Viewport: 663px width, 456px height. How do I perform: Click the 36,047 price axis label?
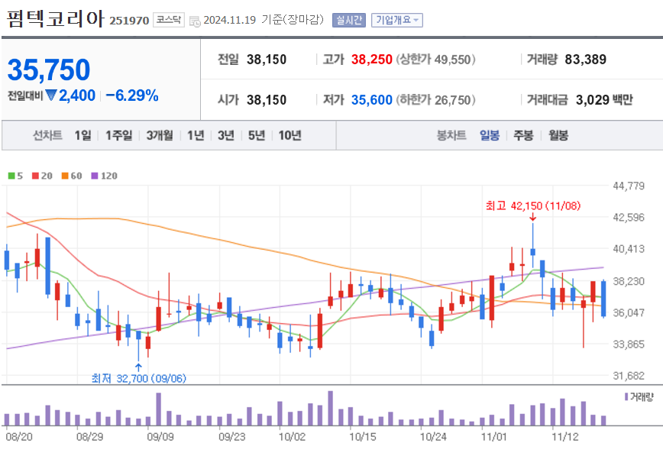point(629,312)
